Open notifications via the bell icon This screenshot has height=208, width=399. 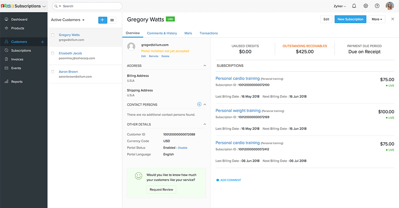(354, 6)
